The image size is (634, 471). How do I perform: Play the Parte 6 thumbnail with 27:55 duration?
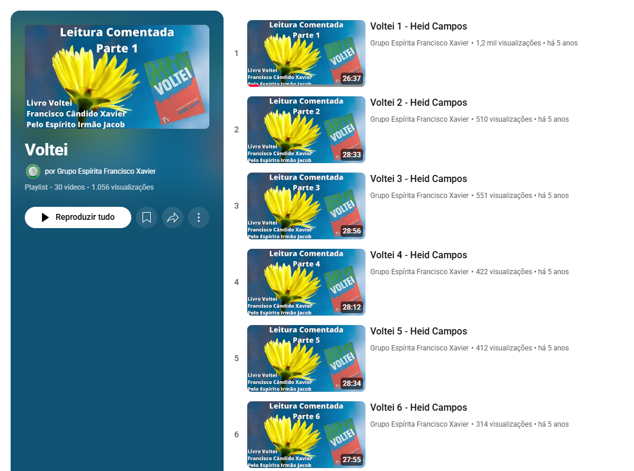[306, 434]
